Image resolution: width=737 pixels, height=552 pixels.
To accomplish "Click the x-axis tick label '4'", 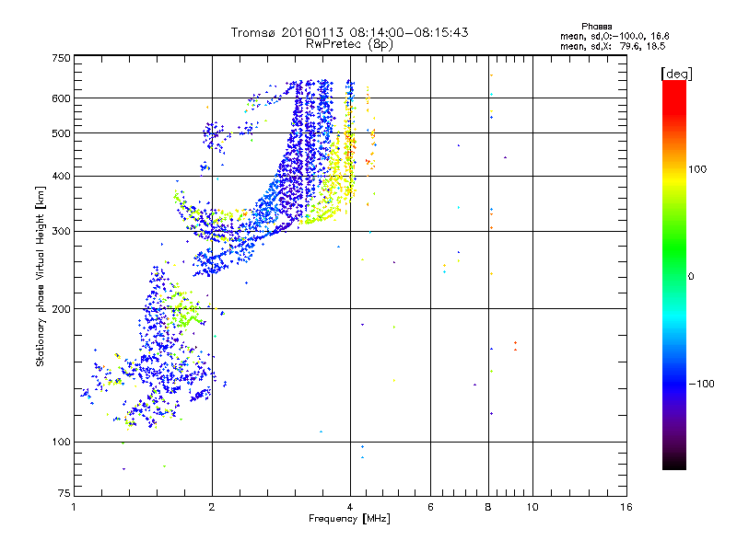I will pyautogui.click(x=350, y=507).
